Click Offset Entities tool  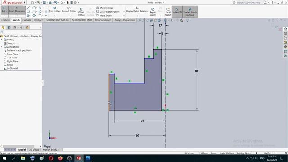(81, 12)
